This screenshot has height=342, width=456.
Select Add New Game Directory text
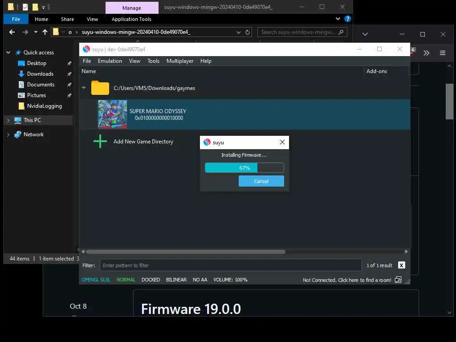pyautogui.click(x=143, y=142)
